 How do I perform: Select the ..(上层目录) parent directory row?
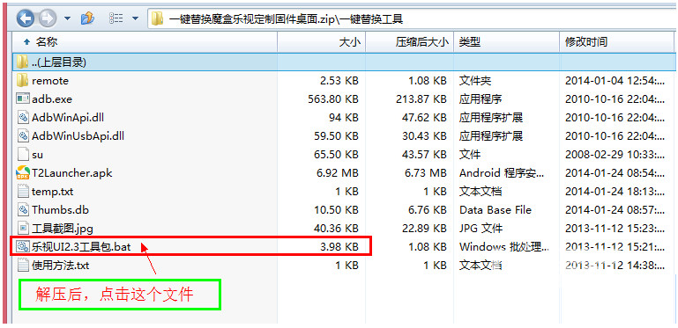coord(344,62)
